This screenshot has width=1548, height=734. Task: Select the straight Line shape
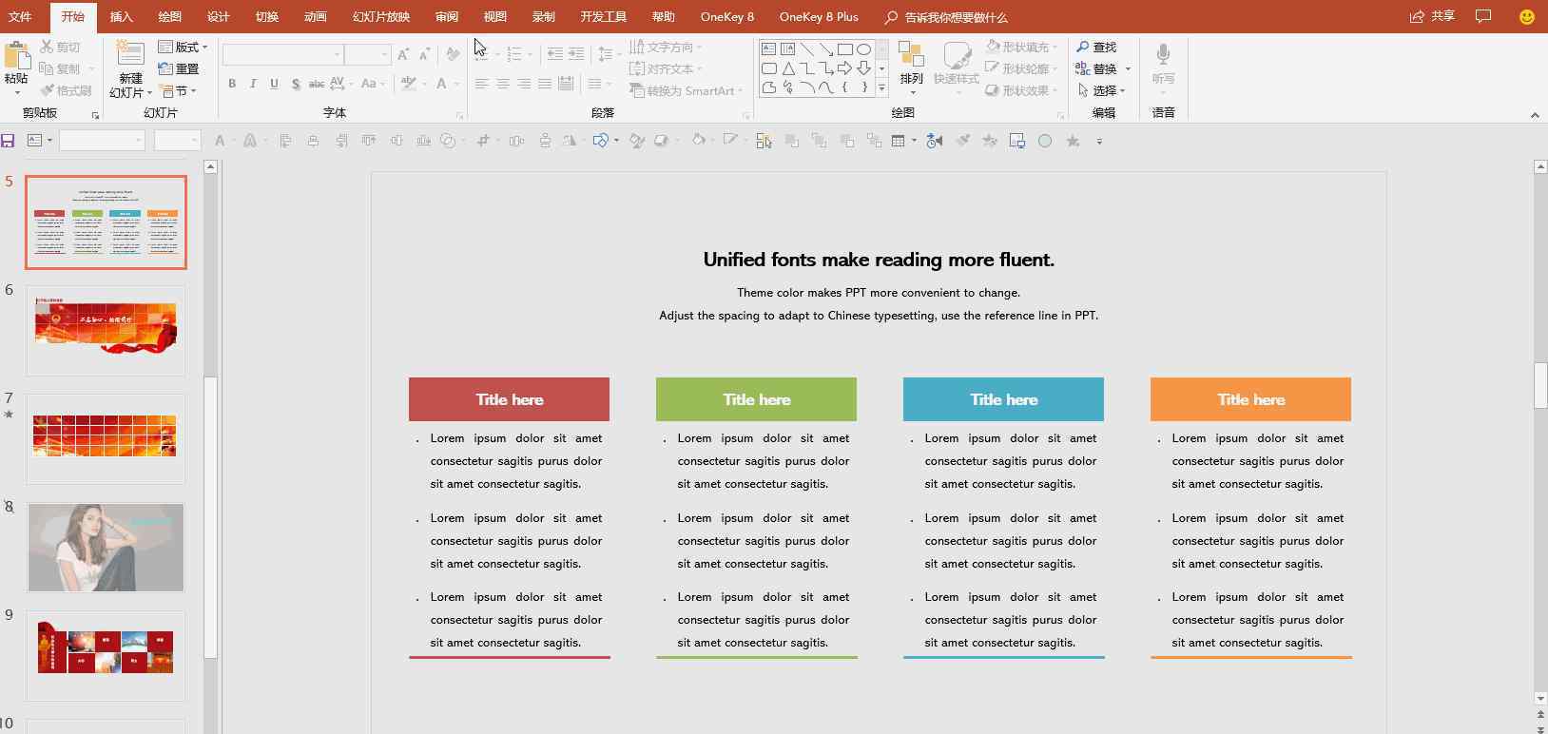click(806, 48)
